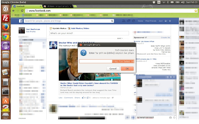Launch FileZilla from the dock

6,18
